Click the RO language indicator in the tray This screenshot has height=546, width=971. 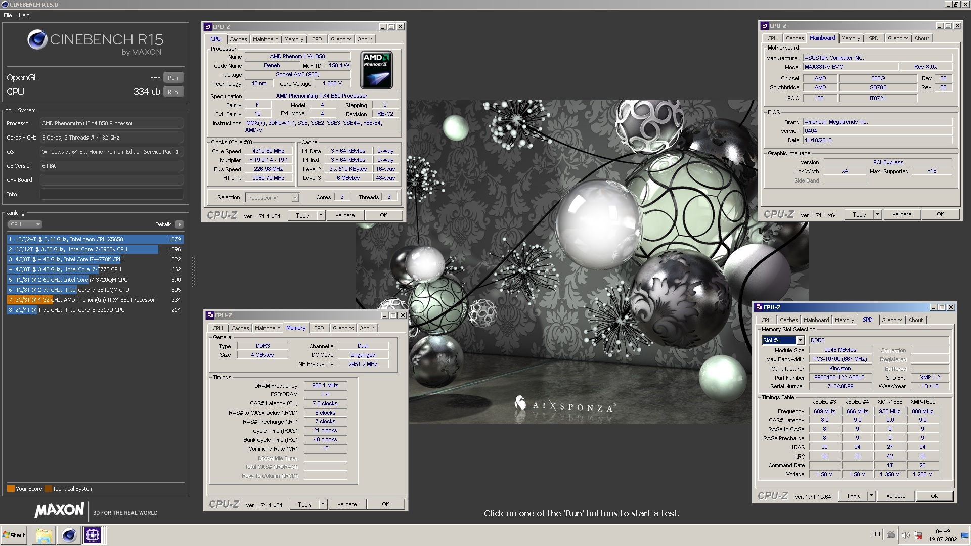pos(876,534)
